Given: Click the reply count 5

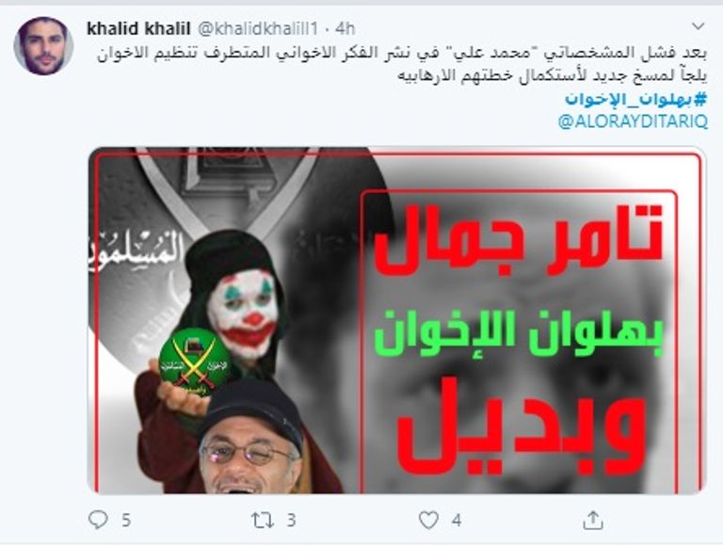Looking at the screenshot, I should (x=126, y=521).
